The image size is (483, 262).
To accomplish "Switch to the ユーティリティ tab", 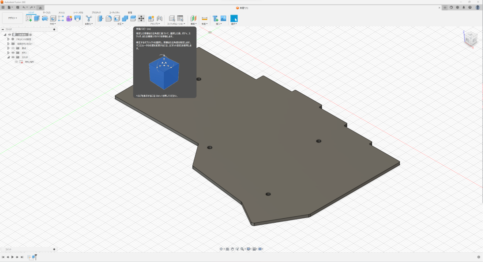I will coord(114,13).
